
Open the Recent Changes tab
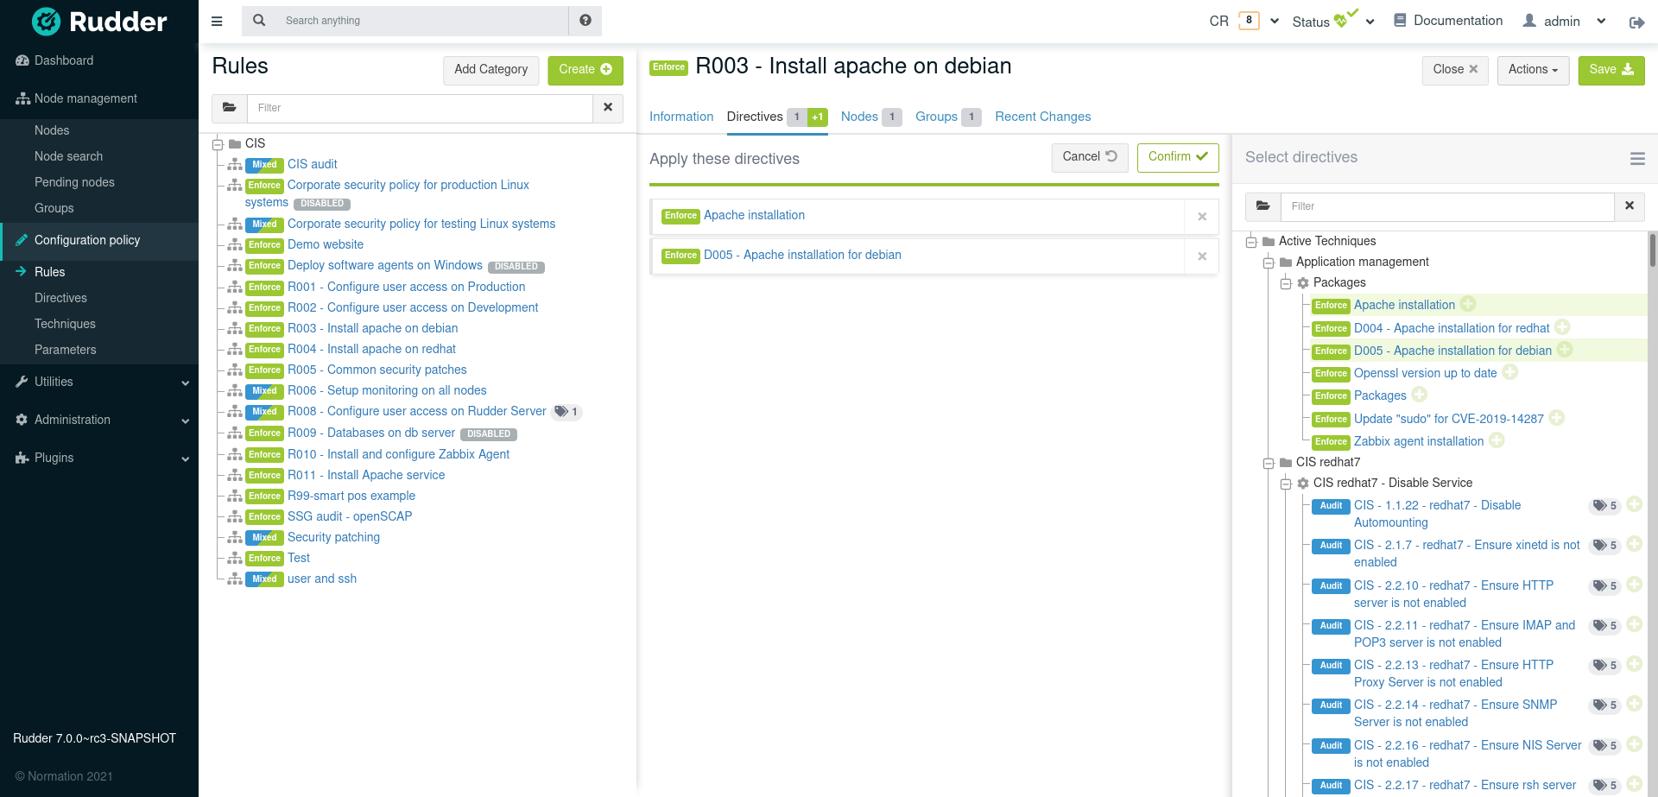1042,117
